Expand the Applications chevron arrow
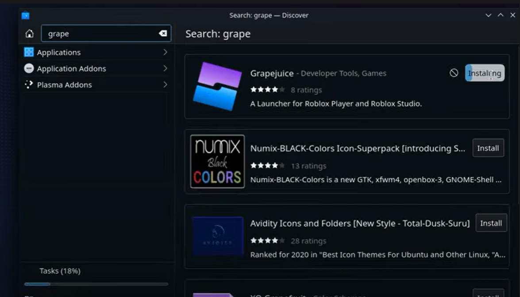Viewport: 520px width, 297px height. point(165,52)
